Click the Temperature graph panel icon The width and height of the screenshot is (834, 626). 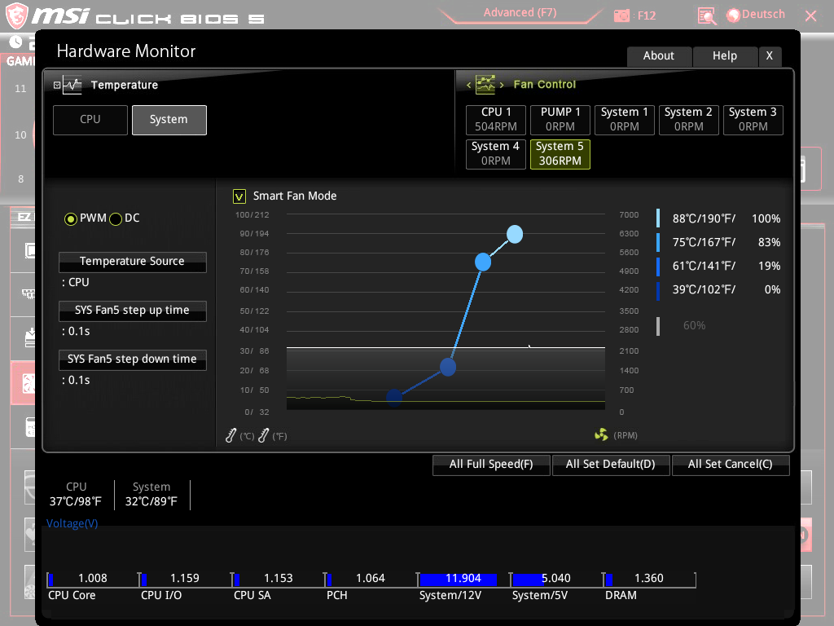point(72,85)
